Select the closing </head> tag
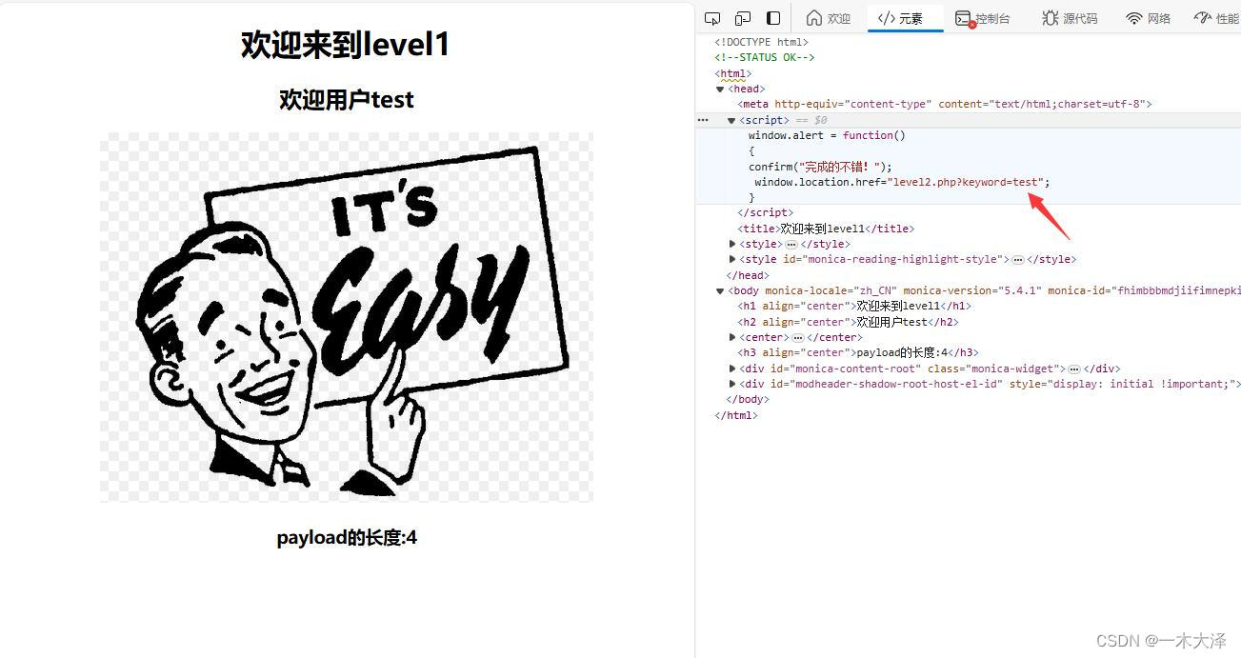Viewport: 1241px width, 658px height. pos(747,275)
